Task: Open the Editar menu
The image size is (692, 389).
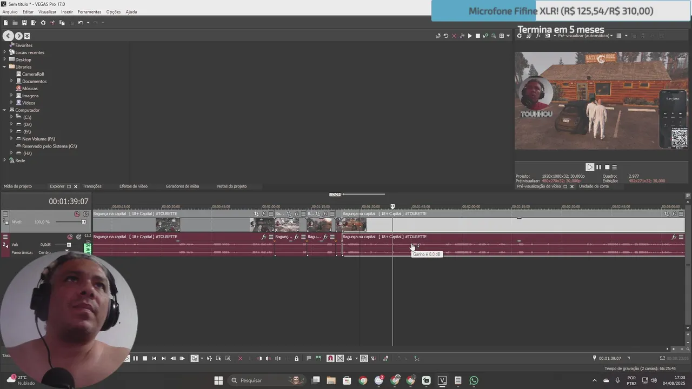Action: (x=28, y=12)
